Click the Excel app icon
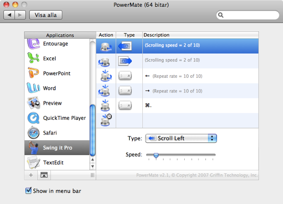Viewport: 283px width, 204px height. [33, 58]
